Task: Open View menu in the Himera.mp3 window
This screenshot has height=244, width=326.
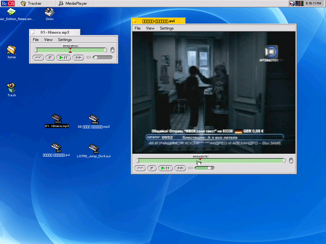Action: [x=48, y=40]
